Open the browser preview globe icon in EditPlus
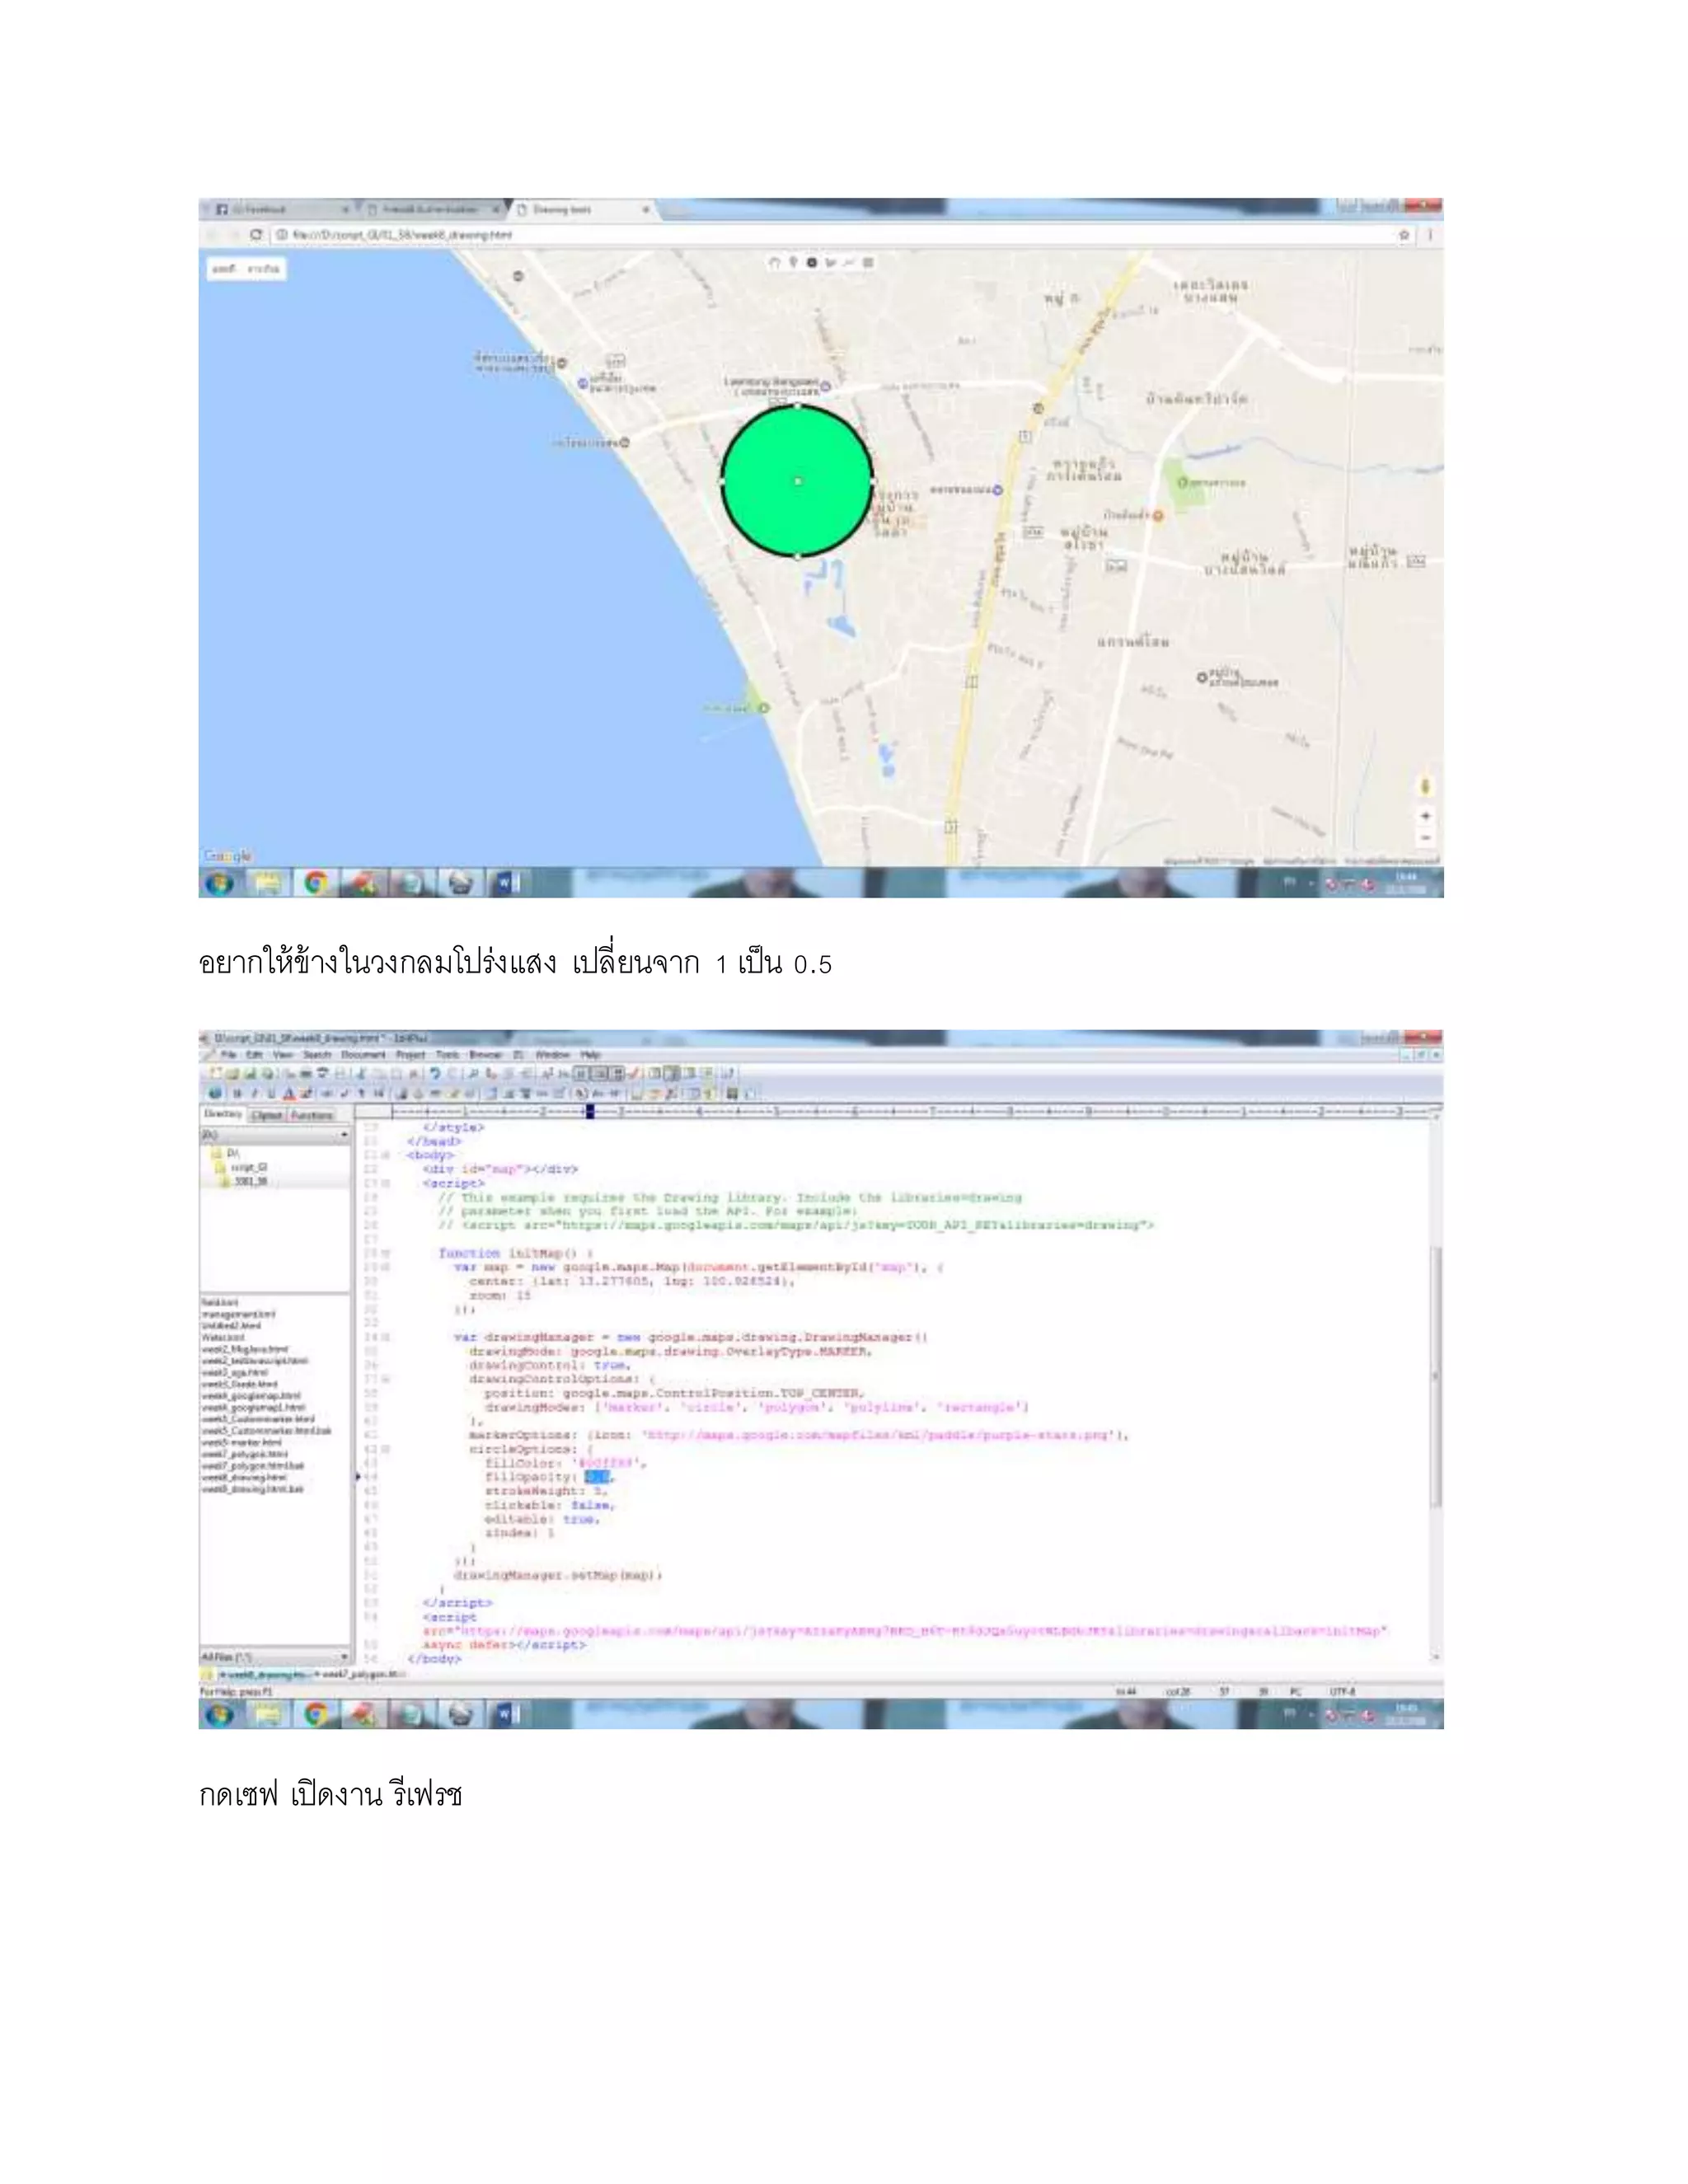The image size is (1688, 2184). (x=214, y=1094)
